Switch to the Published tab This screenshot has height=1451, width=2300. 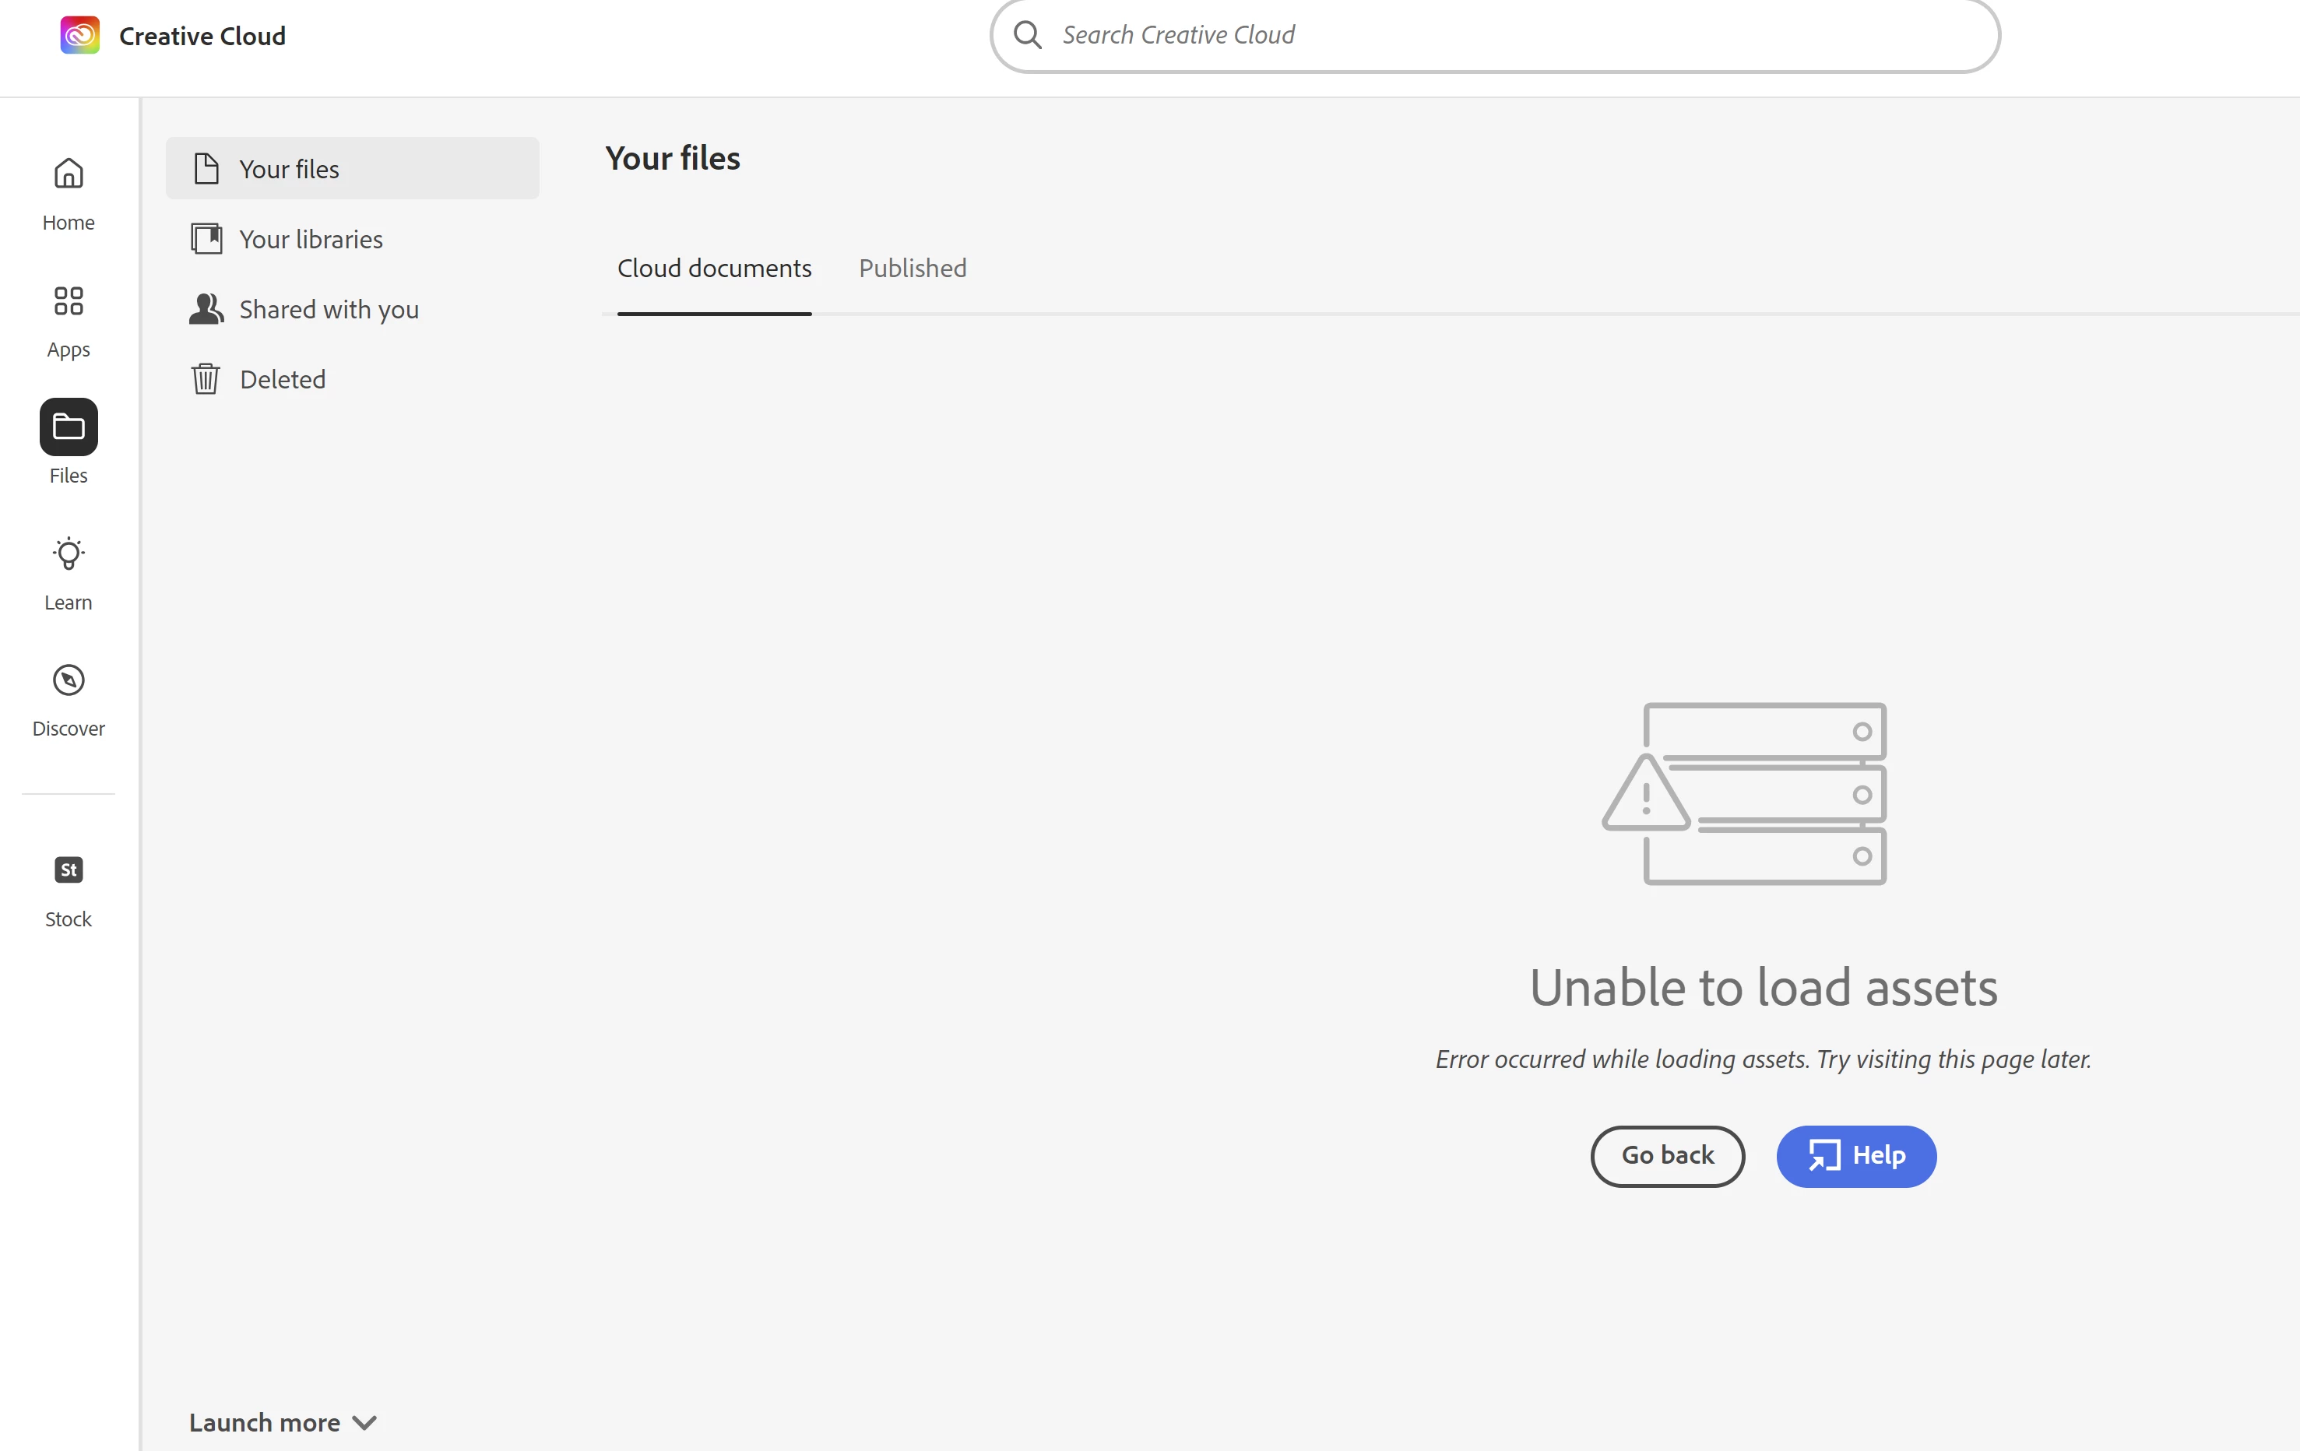913,269
